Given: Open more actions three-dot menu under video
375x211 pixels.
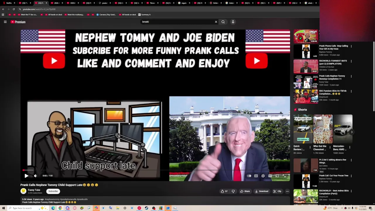Looking at the screenshot, I should coord(287,191).
